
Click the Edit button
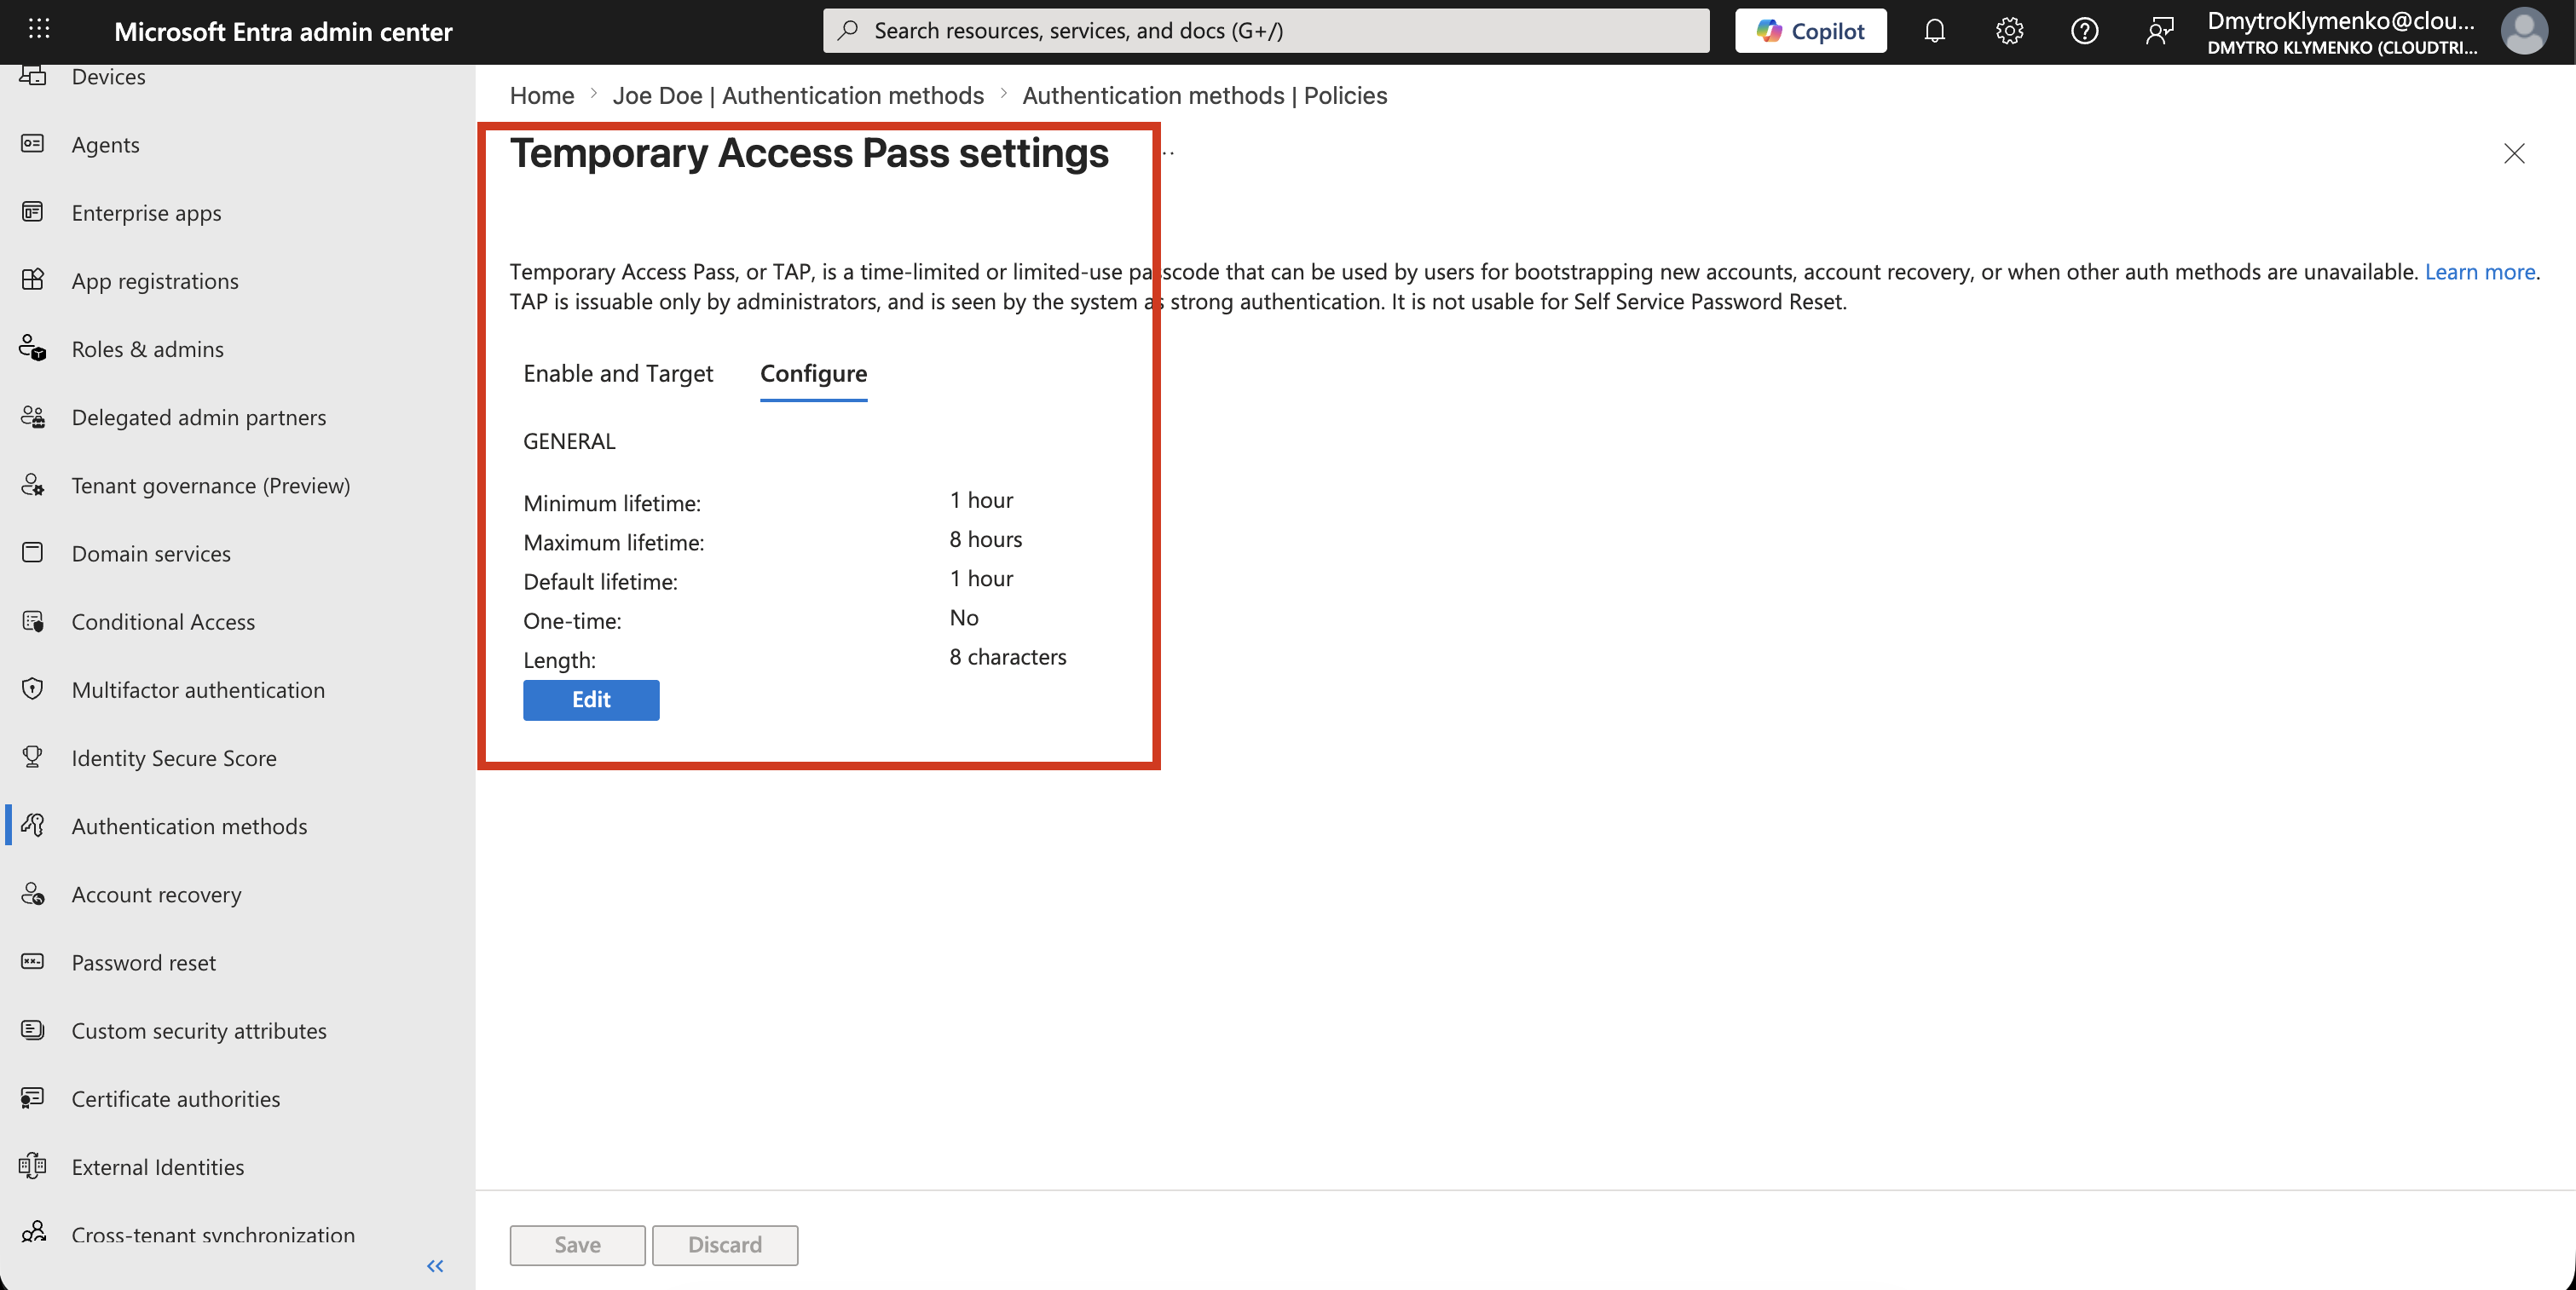click(591, 700)
